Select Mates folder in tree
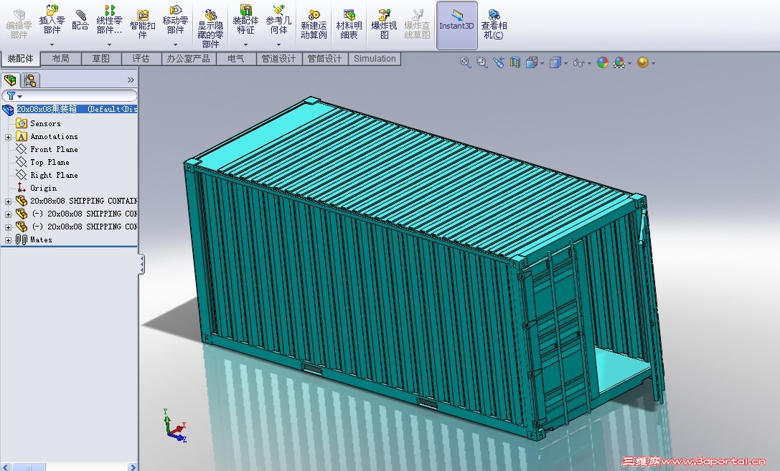The width and height of the screenshot is (780, 471). (41, 239)
